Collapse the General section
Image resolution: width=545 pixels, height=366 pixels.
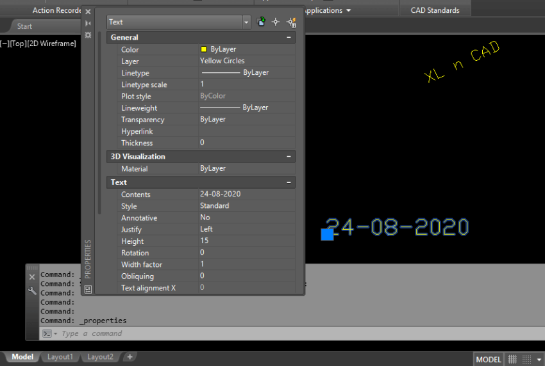[289, 38]
